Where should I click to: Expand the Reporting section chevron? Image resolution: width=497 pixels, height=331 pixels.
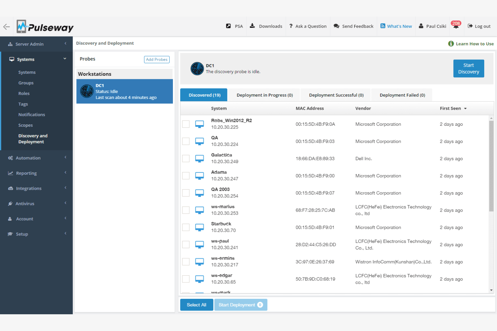coord(65,173)
